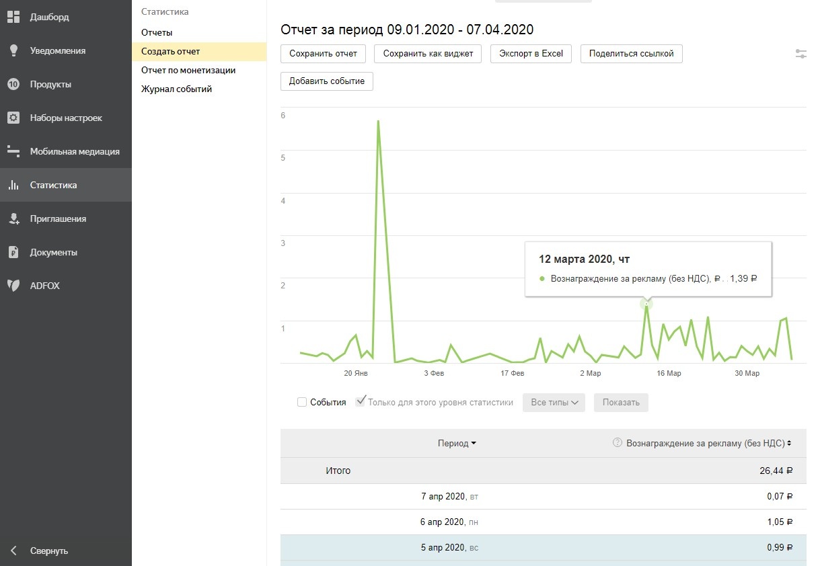Go to Приглашения section label
This screenshot has width=820, height=566.
pos(58,218)
